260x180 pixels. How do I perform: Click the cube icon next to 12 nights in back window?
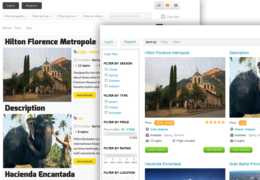pyautogui.click(x=75, y=66)
